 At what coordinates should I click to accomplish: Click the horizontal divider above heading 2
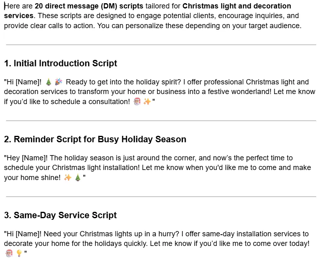[x=161, y=121]
